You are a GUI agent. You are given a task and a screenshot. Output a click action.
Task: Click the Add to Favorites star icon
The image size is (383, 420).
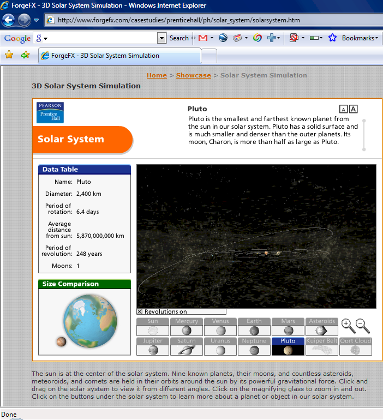point(25,55)
